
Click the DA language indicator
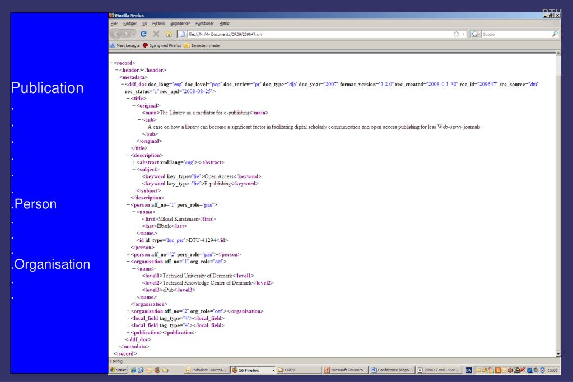[x=468, y=370]
